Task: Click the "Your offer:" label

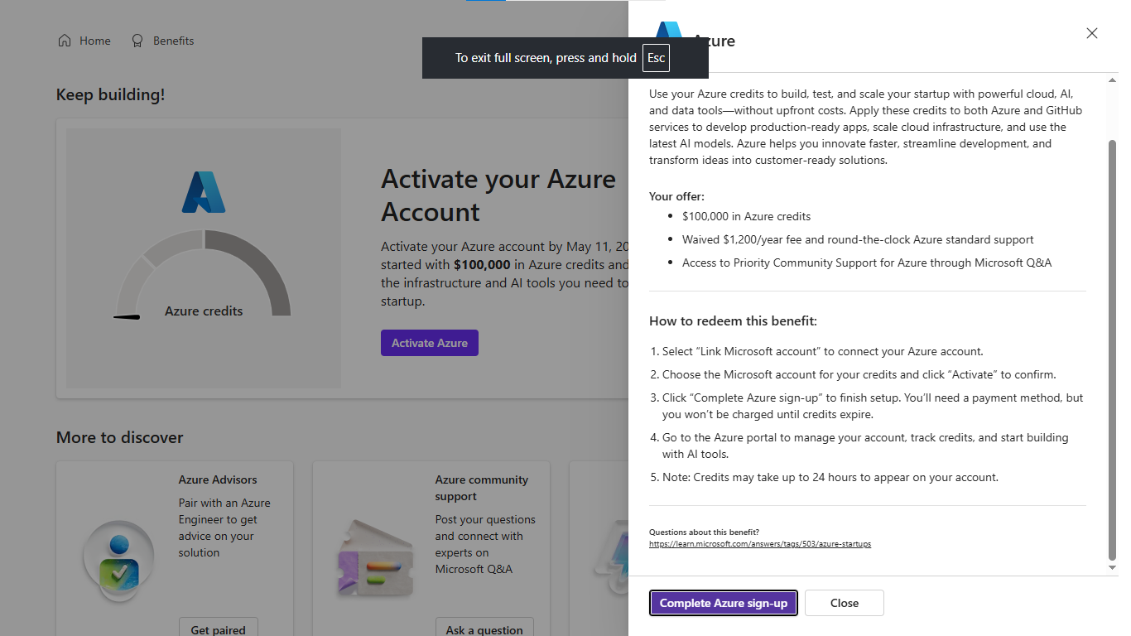Action: tap(677, 196)
